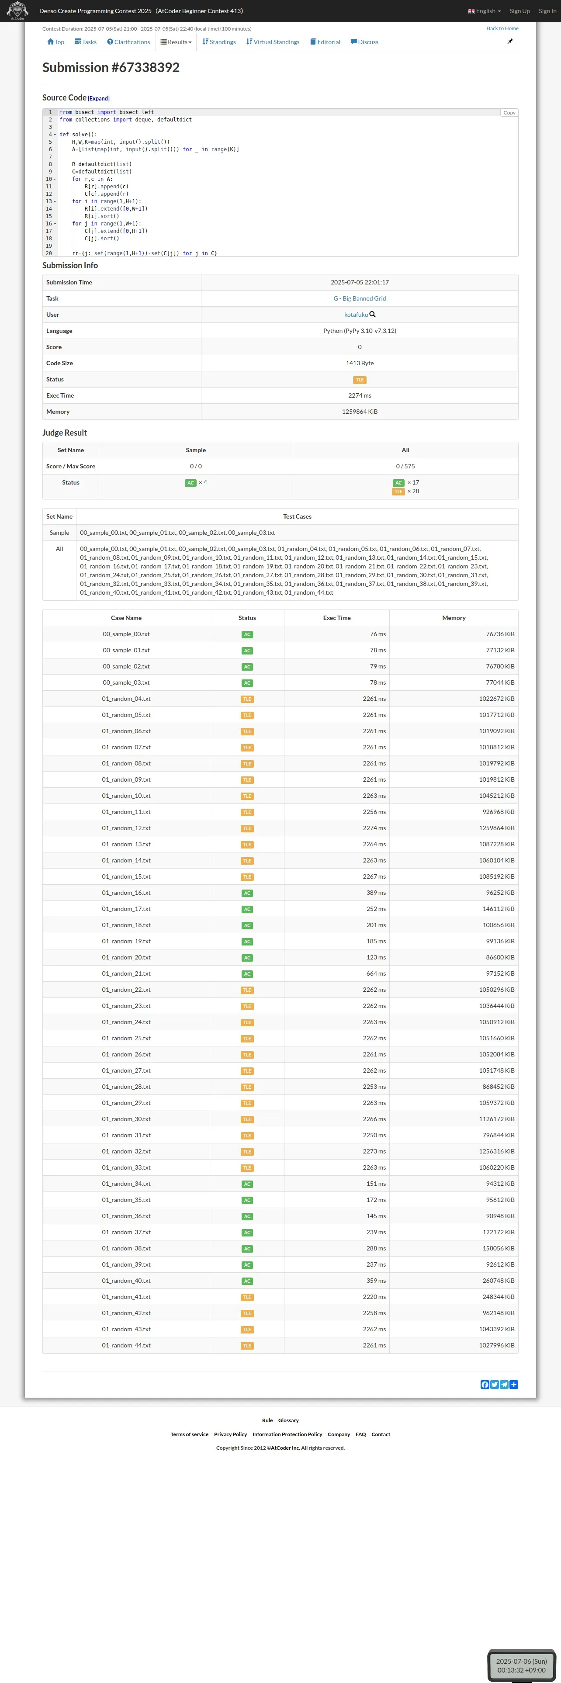Collapse code fold arrow at line 16
The image size is (561, 1683).
(x=55, y=223)
